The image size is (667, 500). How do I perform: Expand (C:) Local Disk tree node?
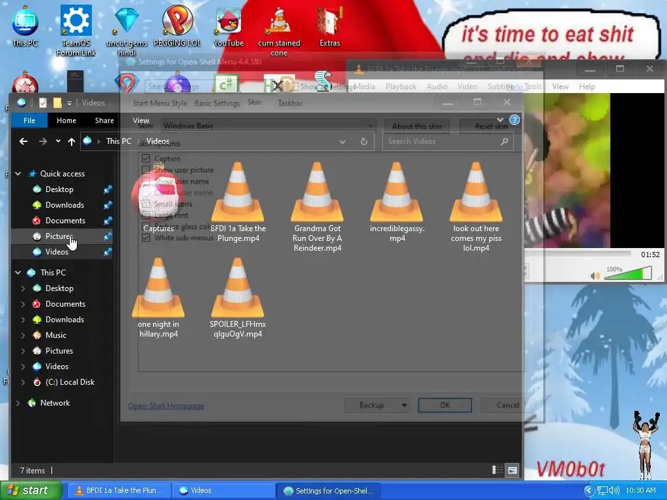(x=23, y=382)
